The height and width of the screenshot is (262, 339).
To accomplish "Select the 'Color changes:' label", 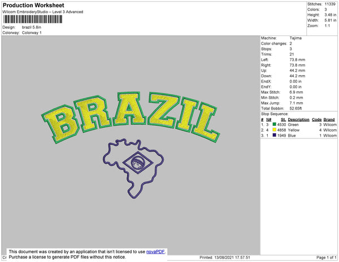I will pos(274,43).
